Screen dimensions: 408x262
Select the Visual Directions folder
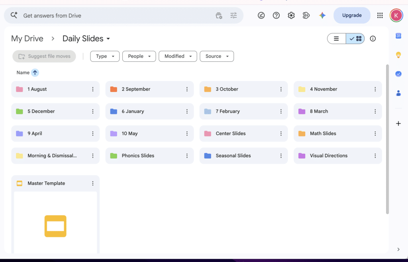[338, 156]
